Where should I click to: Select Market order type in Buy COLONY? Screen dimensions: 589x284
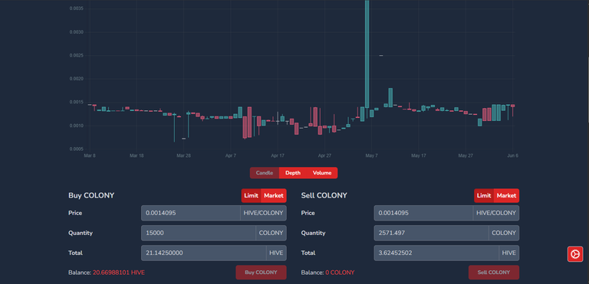(274, 195)
